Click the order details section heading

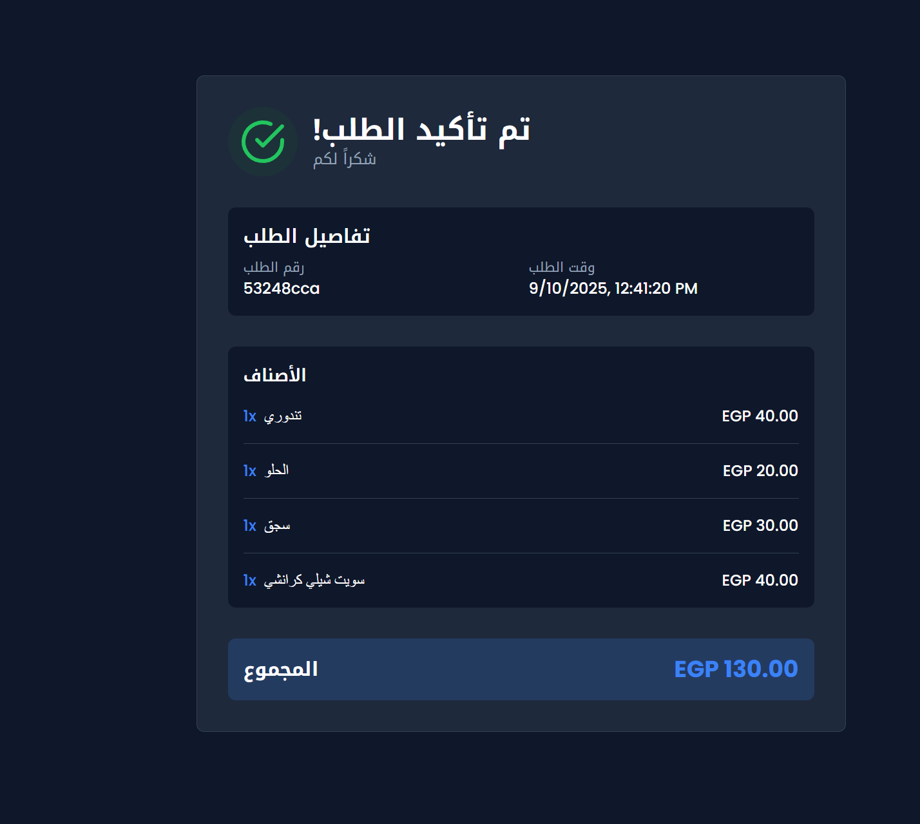click(307, 236)
